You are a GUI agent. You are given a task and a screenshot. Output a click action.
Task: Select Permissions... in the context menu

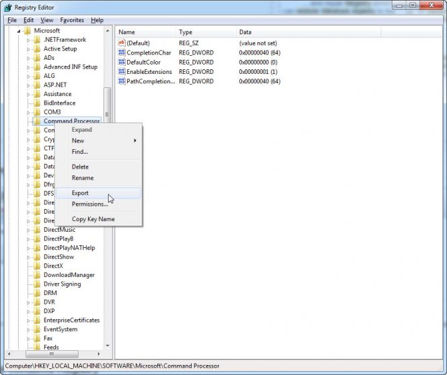(x=89, y=204)
